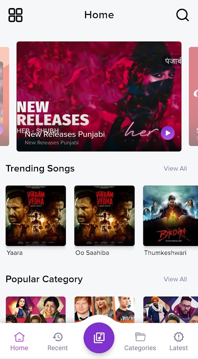Open the category with Ed Sheeran

pyautogui.click(x=104, y=310)
